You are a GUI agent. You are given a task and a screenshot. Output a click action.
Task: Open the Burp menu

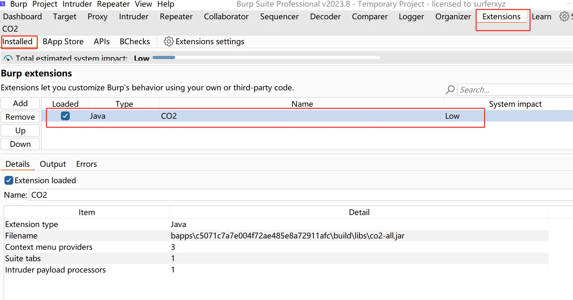tap(19, 4)
